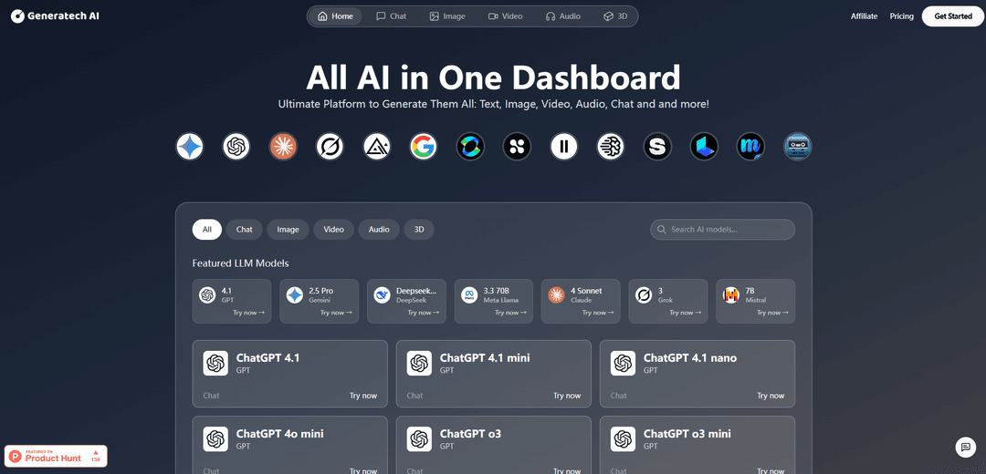This screenshot has height=474, width=986.
Task: Click the magnifier icon in search box
Action: point(662,230)
